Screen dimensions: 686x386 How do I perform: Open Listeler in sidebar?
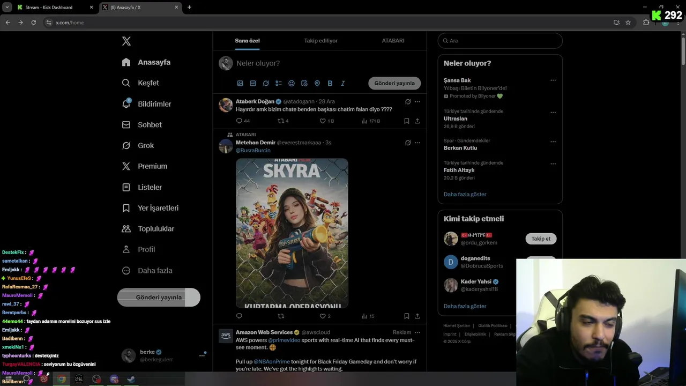pos(141,187)
